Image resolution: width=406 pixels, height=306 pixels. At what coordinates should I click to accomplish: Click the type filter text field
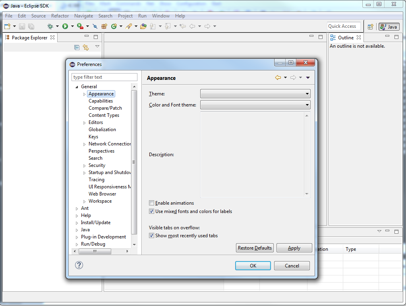point(104,77)
